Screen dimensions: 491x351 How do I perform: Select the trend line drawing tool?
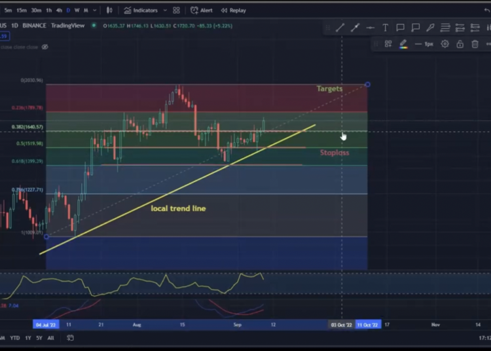click(x=340, y=28)
